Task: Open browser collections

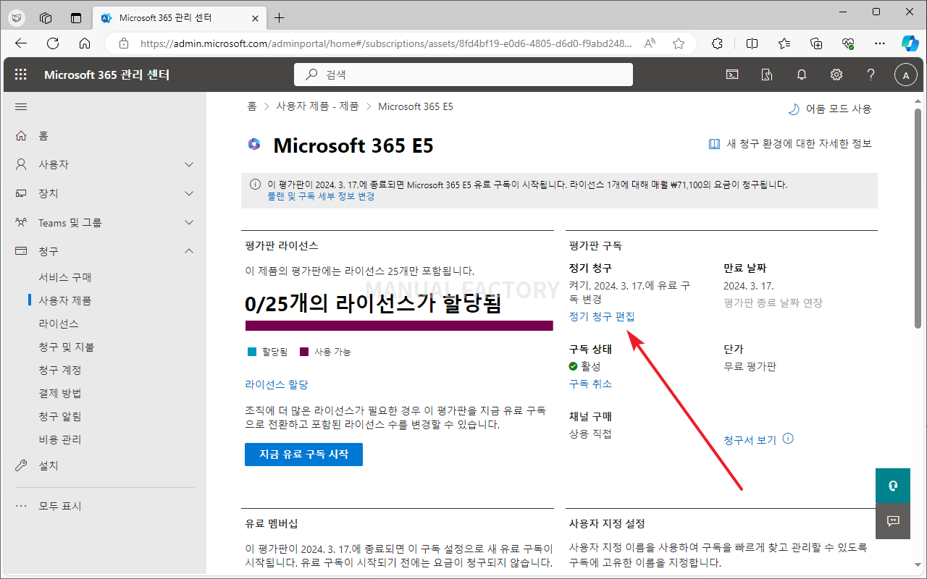Action: coord(816,43)
